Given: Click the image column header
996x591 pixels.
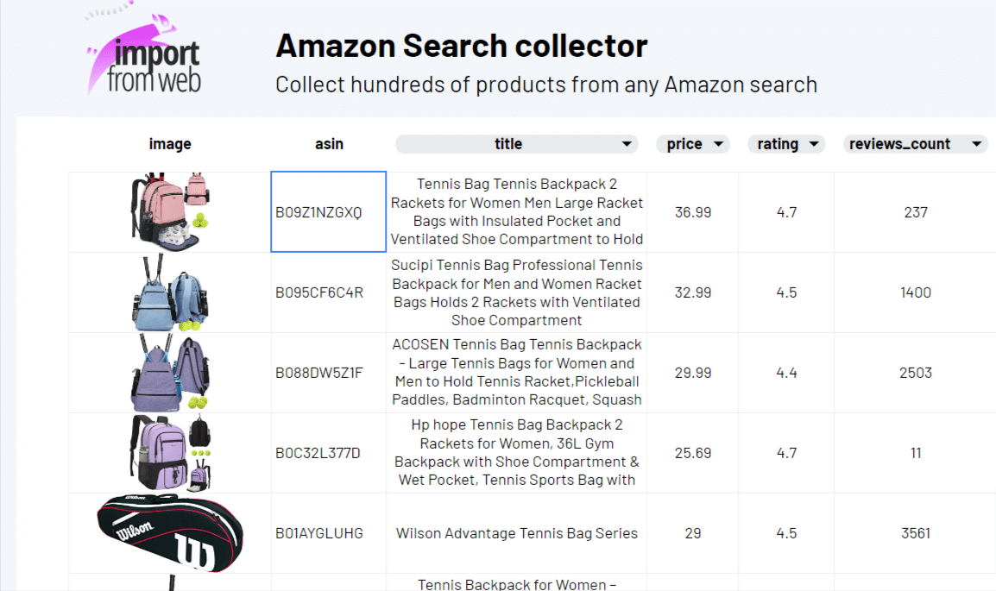Looking at the screenshot, I should coord(170,144).
